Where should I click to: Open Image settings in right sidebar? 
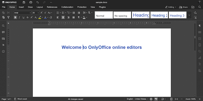click(x=200, y=39)
